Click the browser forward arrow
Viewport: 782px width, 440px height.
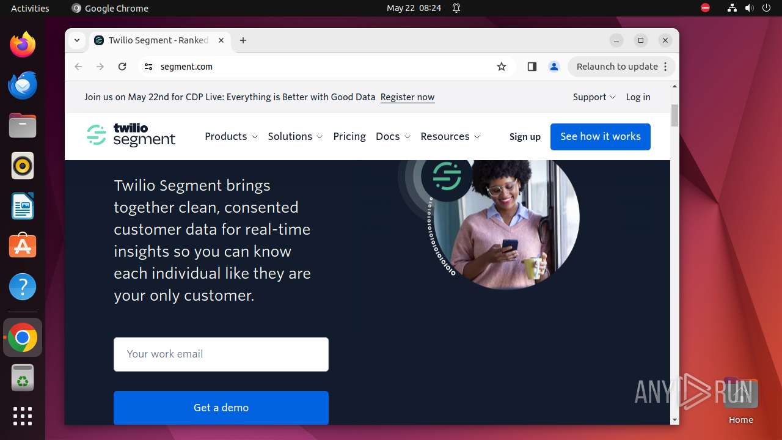(100, 67)
